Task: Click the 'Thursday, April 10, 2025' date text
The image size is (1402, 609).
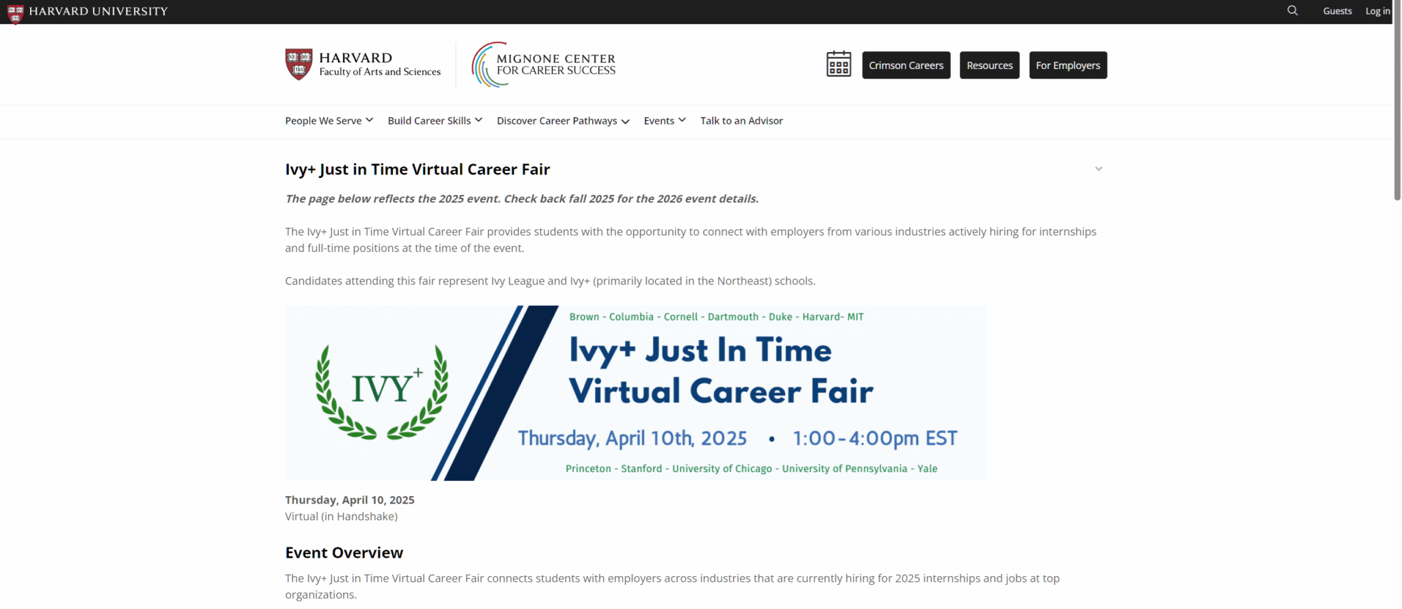Action: coord(350,500)
